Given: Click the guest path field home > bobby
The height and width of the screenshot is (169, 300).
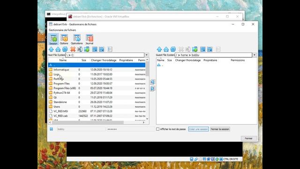Looking at the screenshot, I should click(x=213, y=55).
